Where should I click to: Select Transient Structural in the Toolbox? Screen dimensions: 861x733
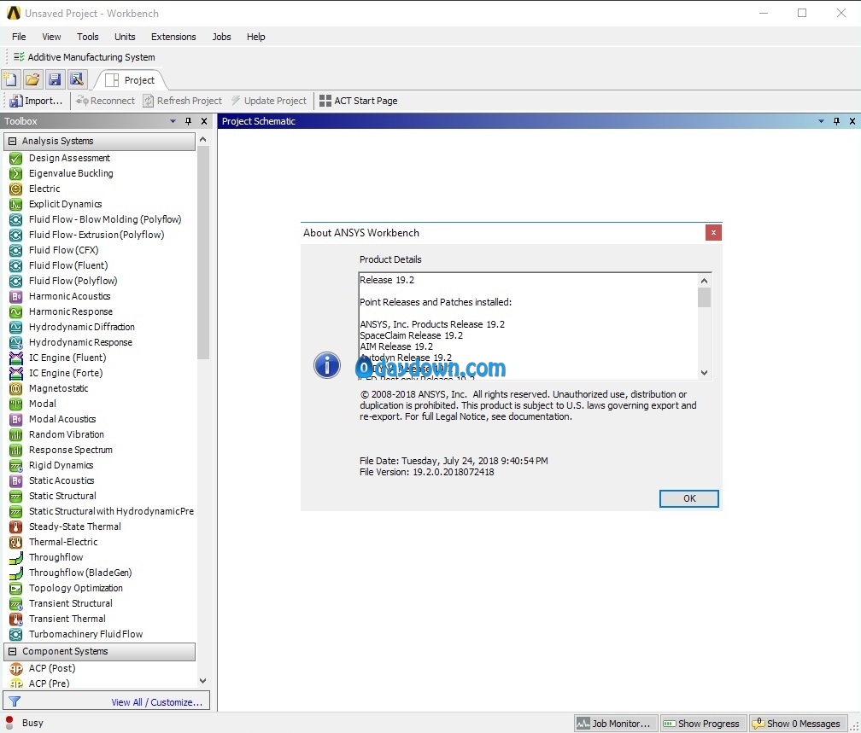[x=71, y=603]
